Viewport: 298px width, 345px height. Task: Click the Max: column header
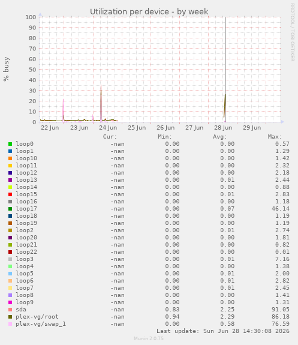point(275,137)
